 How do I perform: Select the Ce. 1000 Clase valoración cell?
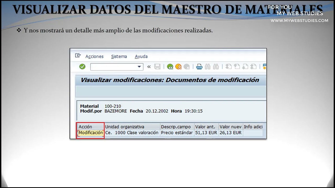coord(132,133)
